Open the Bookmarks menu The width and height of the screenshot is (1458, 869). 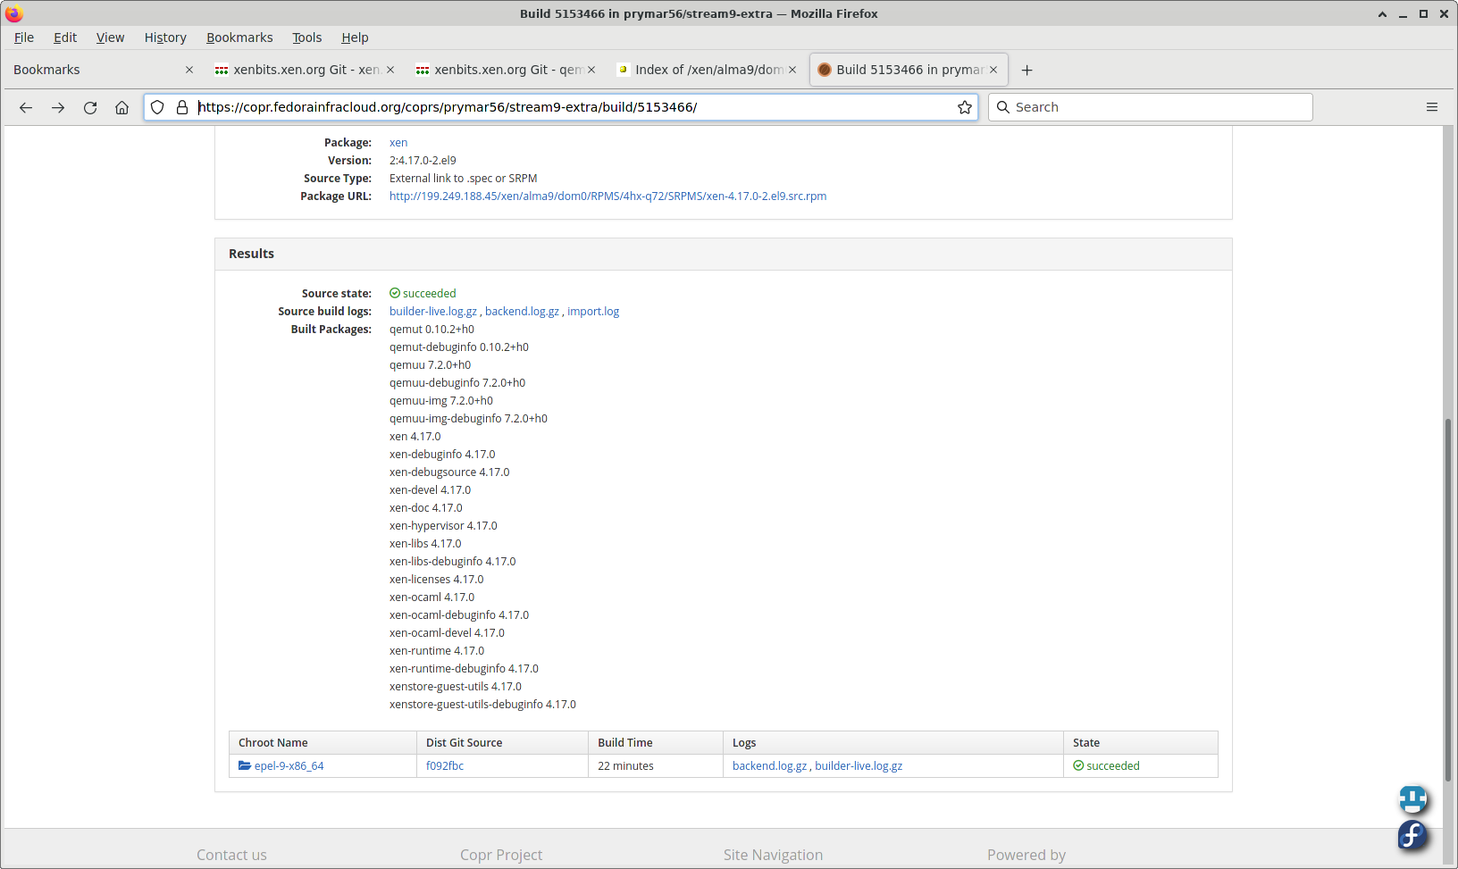(x=239, y=38)
